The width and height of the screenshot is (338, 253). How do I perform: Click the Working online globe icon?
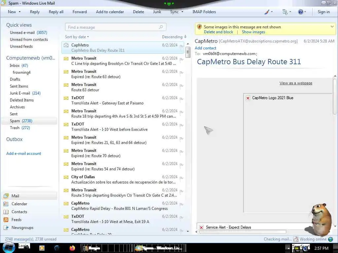pos(330,239)
